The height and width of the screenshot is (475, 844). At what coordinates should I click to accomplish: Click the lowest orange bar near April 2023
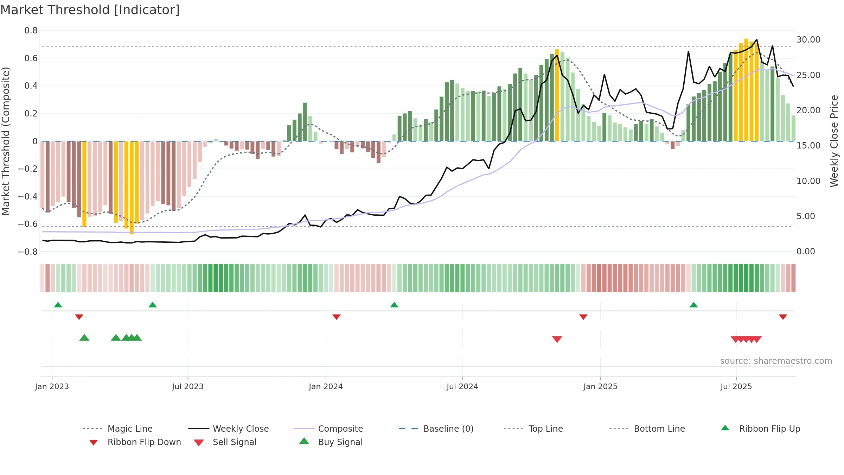pos(132,188)
